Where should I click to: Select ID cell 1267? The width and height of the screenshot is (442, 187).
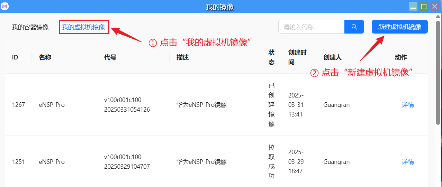tap(18, 105)
